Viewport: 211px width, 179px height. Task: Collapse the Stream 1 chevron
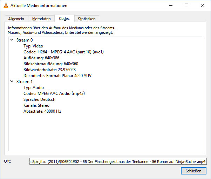(12, 81)
